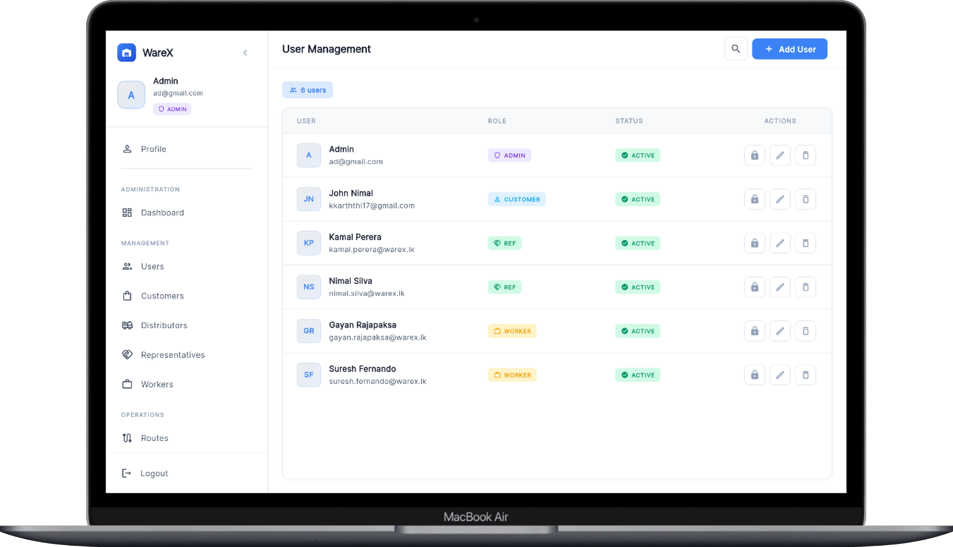The height and width of the screenshot is (547, 953).
Task: Edit John Nimal's details
Action: point(780,199)
